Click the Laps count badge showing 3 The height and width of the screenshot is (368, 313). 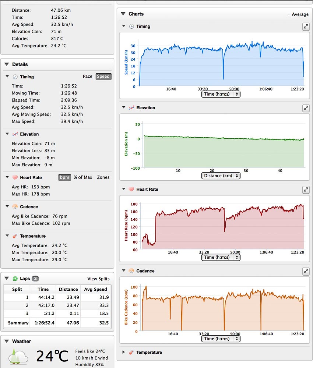35,279
